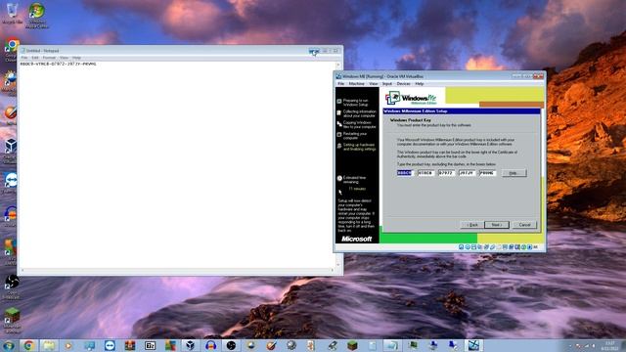626x352 pixels.
Task: Cancel the Windows ME Setup wizard
Action: click(524, 225)
